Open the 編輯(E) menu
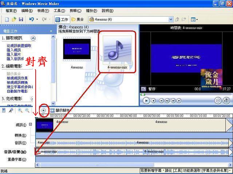The height and width of the screenshot is (174, 233). (x=27, y=11)
